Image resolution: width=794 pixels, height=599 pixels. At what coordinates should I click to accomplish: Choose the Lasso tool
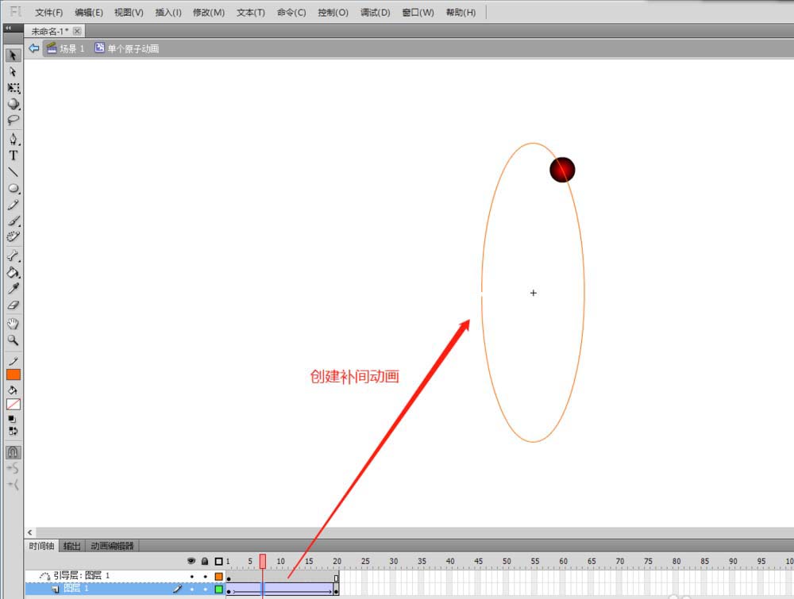[x=13, y=121]
